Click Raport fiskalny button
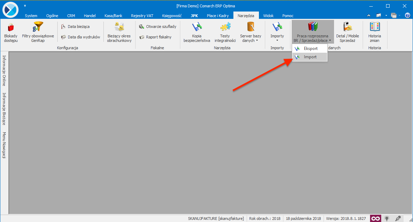Screen dimensions: 413x222 155,37
